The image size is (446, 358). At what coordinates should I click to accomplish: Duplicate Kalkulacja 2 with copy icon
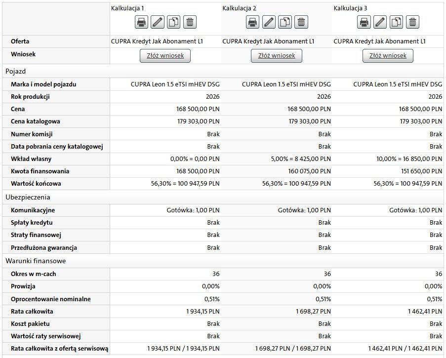coord(284,22)
